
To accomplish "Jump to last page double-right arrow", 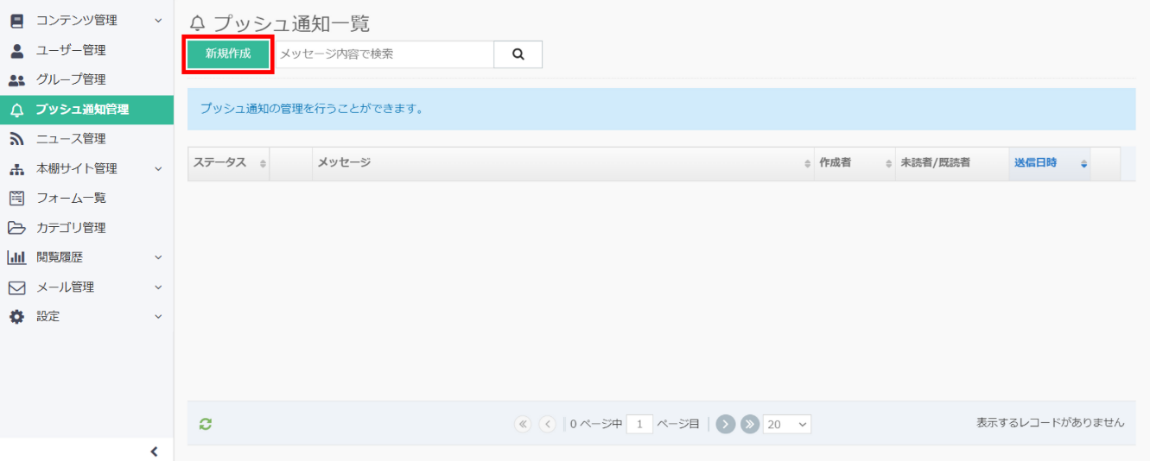I will point(749,424).
